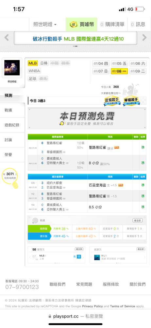Select the 日棒 league tab

44,63
